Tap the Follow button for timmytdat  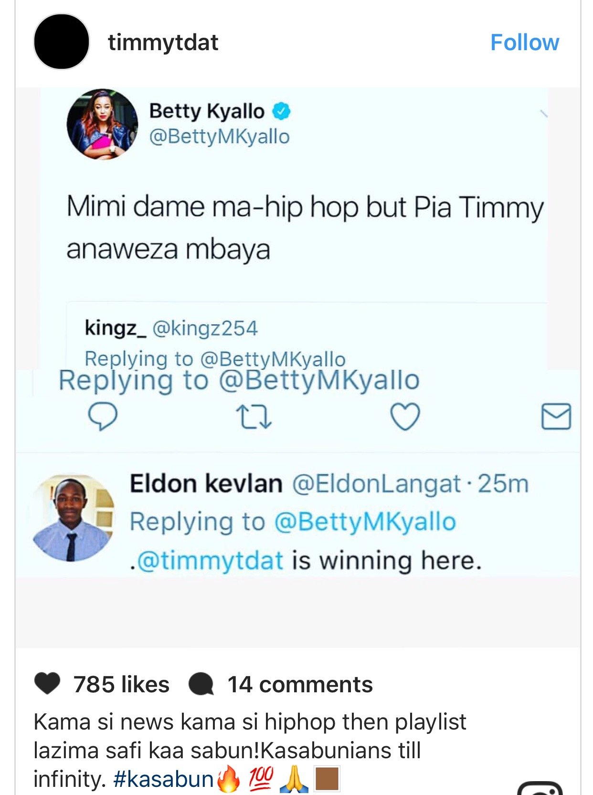524,43
